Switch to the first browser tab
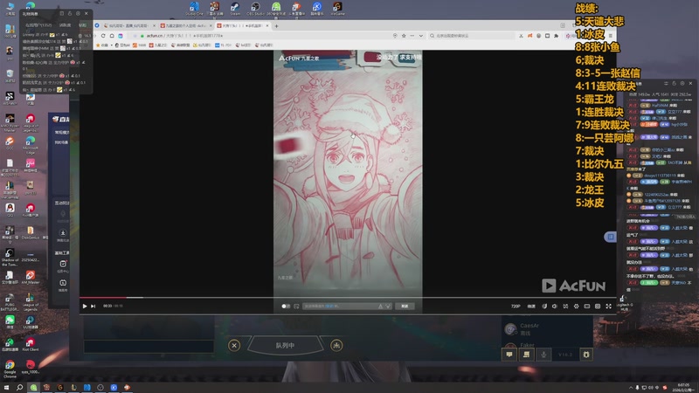The width and height of the screenshot is (699, 393). point(129,26)
